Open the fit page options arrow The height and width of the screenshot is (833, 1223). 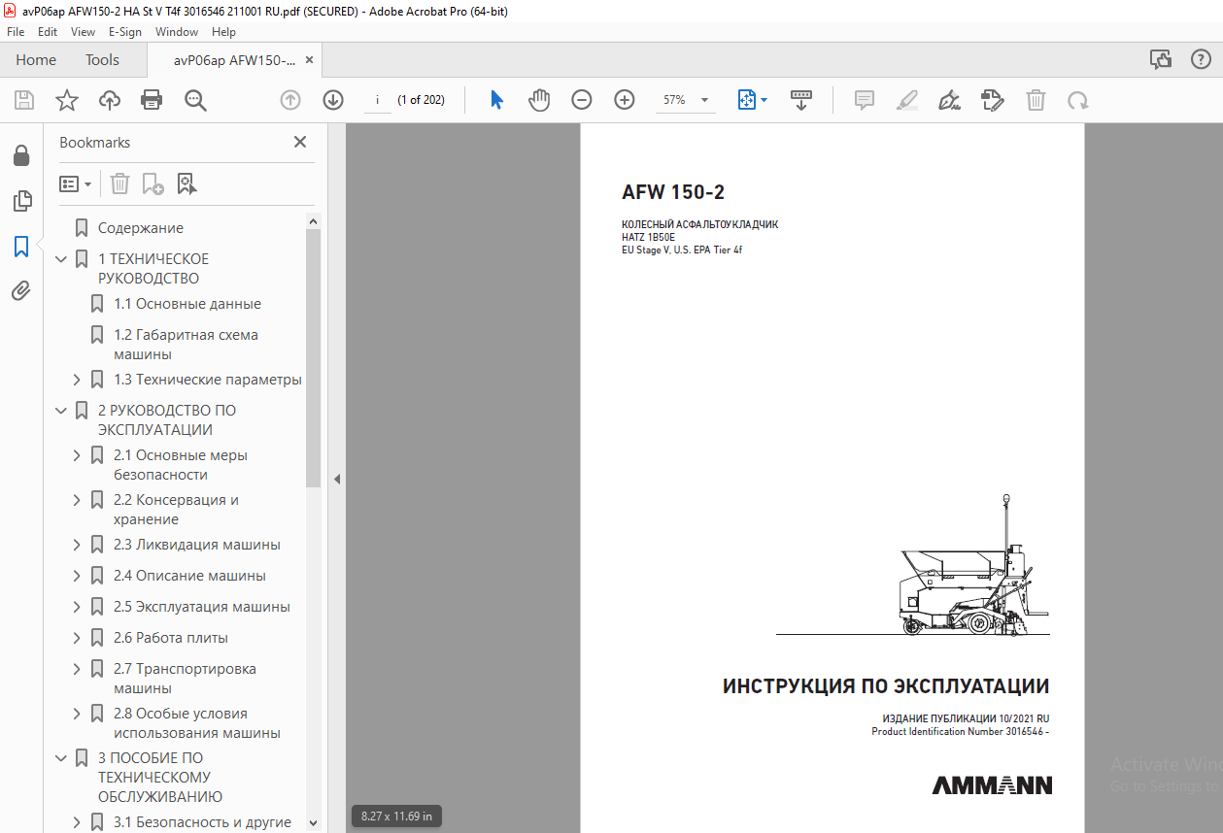coord(764,100)
